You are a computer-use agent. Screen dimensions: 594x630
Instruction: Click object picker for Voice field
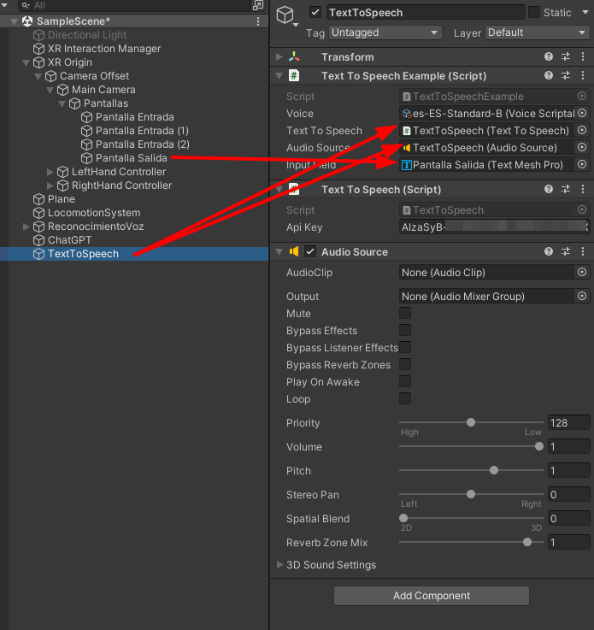coord(582,114)
